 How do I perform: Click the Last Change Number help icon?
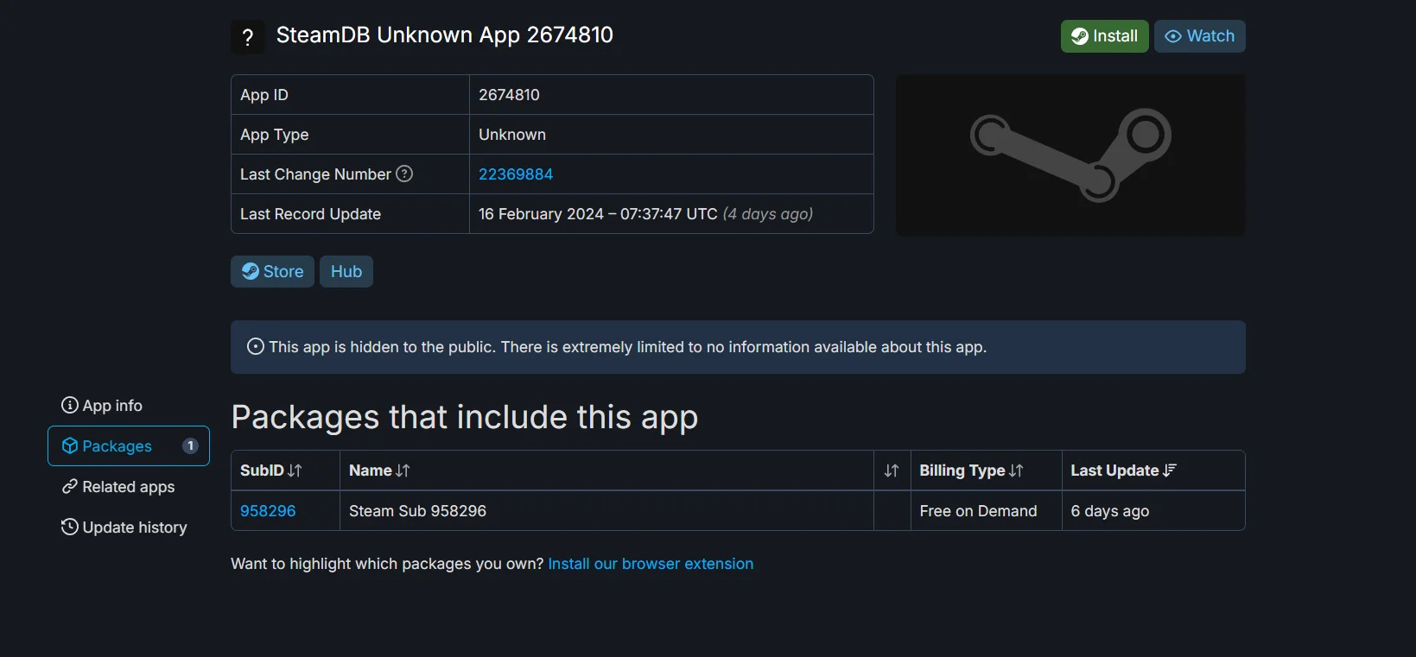click(x=404, y=174)
